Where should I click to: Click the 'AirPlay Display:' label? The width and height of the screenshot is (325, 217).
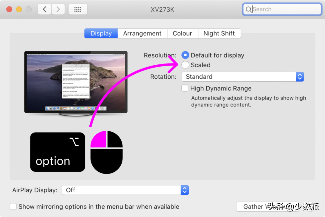35,190
